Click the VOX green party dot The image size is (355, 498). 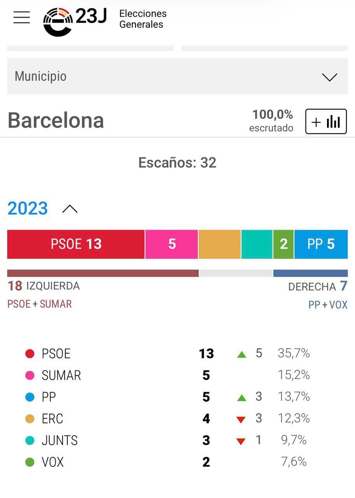(x=30, y=462)
